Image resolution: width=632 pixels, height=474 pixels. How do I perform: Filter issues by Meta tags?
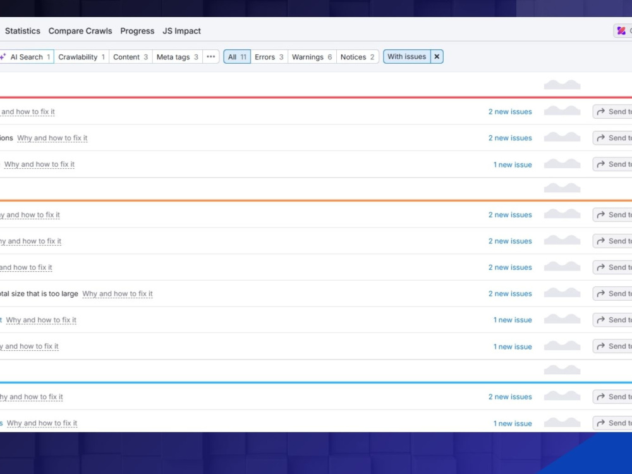coord(177,57)
